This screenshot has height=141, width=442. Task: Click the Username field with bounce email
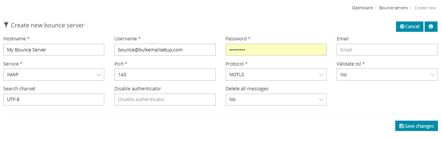tap(165, 50)
